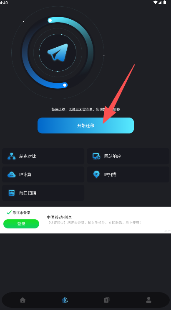Open 端口扫描 tool

[43, 193]
